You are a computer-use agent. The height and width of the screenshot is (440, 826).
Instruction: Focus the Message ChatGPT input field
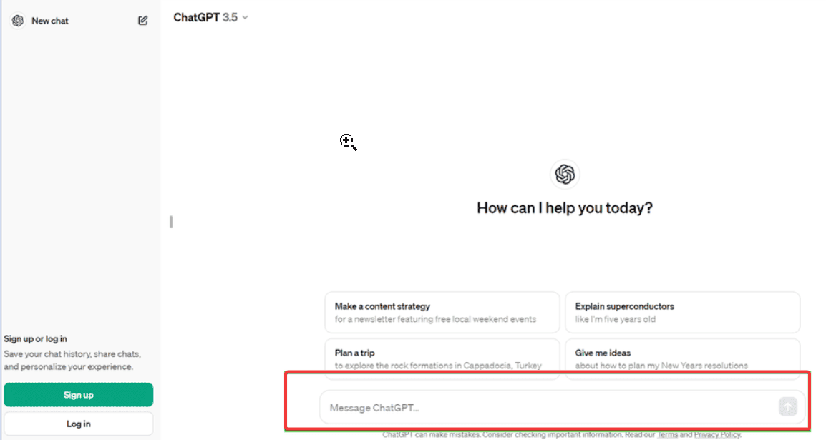[562, 407]
